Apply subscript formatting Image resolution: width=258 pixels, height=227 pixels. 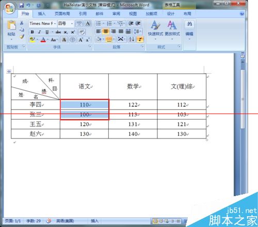tap(66, 32)
